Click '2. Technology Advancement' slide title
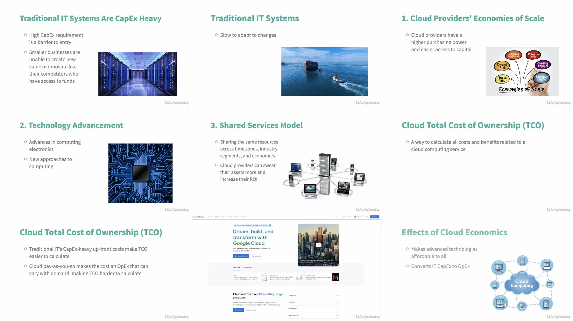Image resolution: width=573 pixels, height=321 pixels. click(x=71, y=125)
